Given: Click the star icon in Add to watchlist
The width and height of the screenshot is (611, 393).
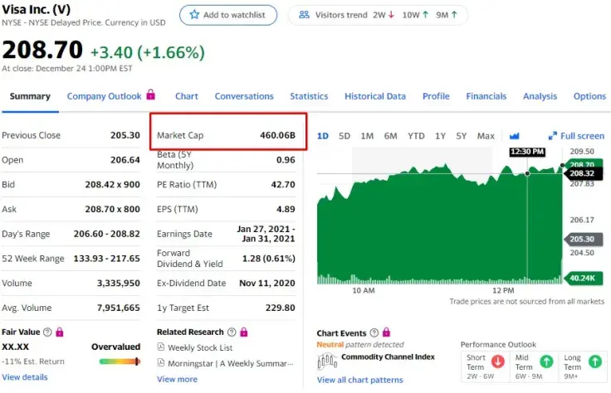Looking at the screenshot, I should (194, 15).
